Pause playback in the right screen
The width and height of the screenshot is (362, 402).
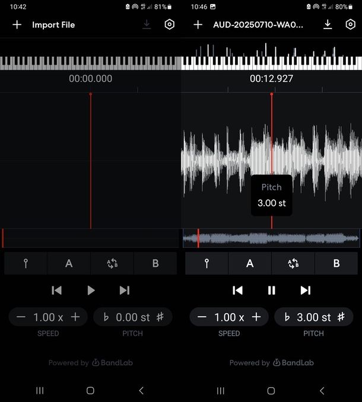coord(271,291)
